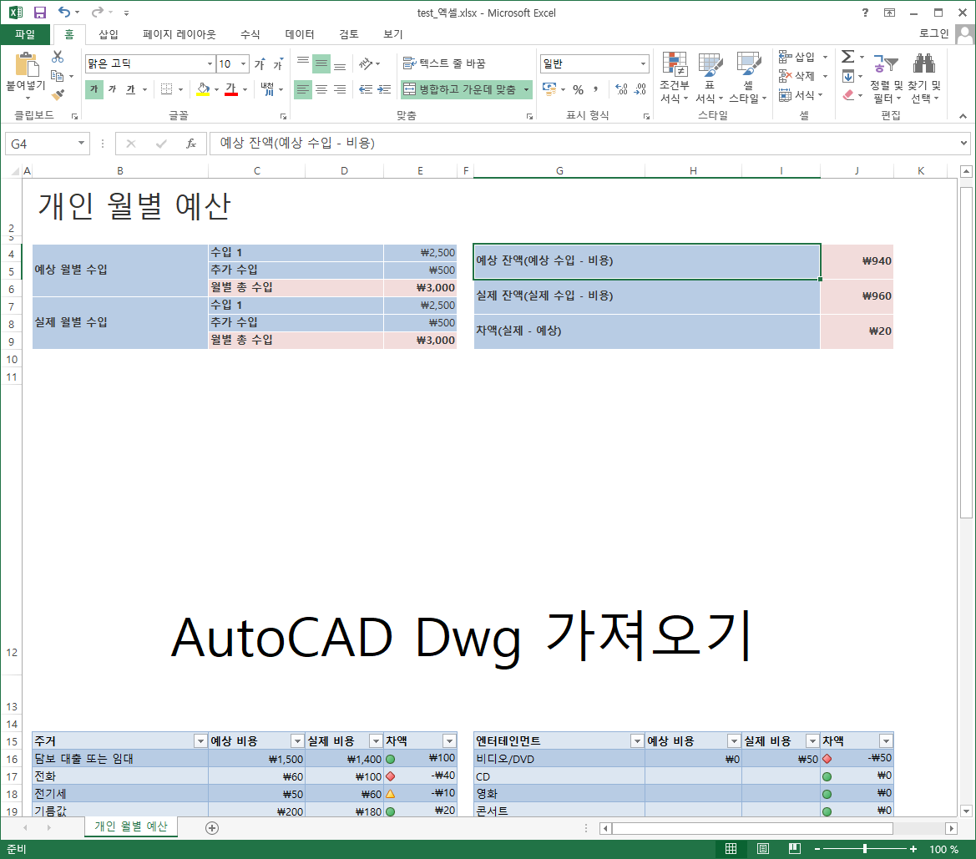This screenshot has width=976, height=859.
Task: Switch to the 삽입 (Insert) tab
Action: 109,34
